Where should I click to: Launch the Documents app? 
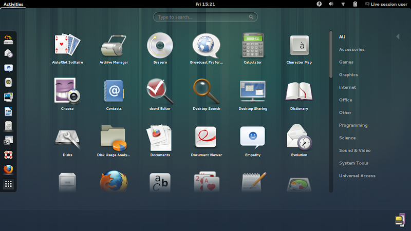160,141
